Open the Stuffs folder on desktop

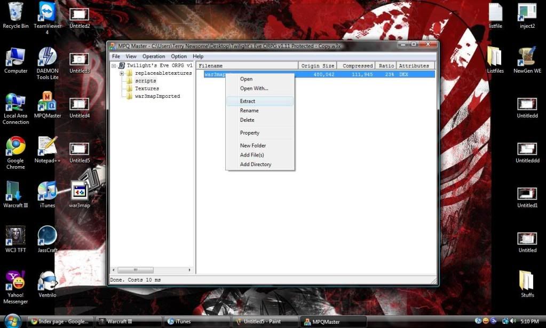(527, 284)
